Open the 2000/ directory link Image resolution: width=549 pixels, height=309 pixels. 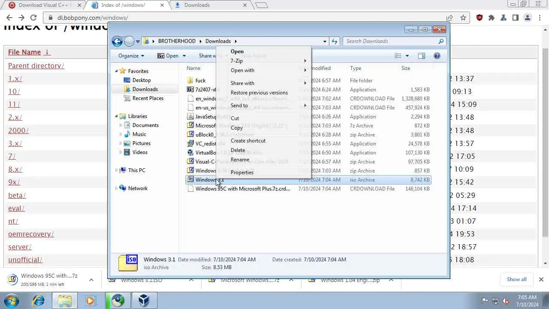point(18,130)
